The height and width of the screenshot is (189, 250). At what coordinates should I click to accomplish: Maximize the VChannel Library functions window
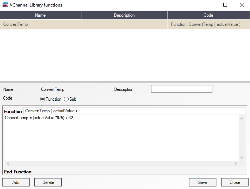pyautogui.click(x=225, y=5)
